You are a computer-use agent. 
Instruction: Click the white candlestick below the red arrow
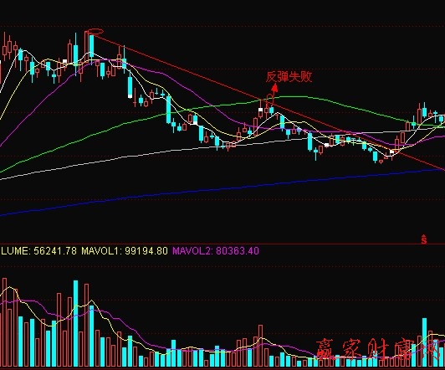point(260,113)
